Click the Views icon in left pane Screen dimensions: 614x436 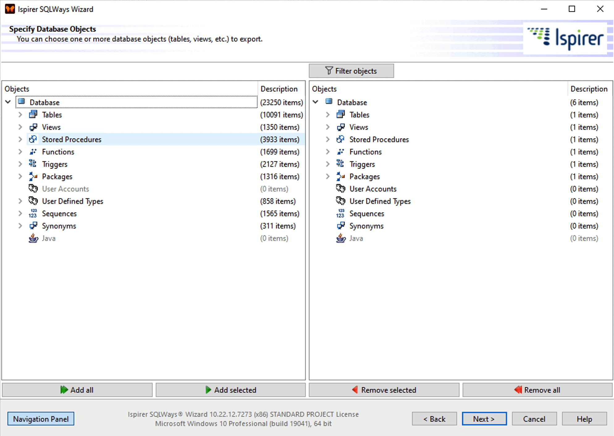33,127
